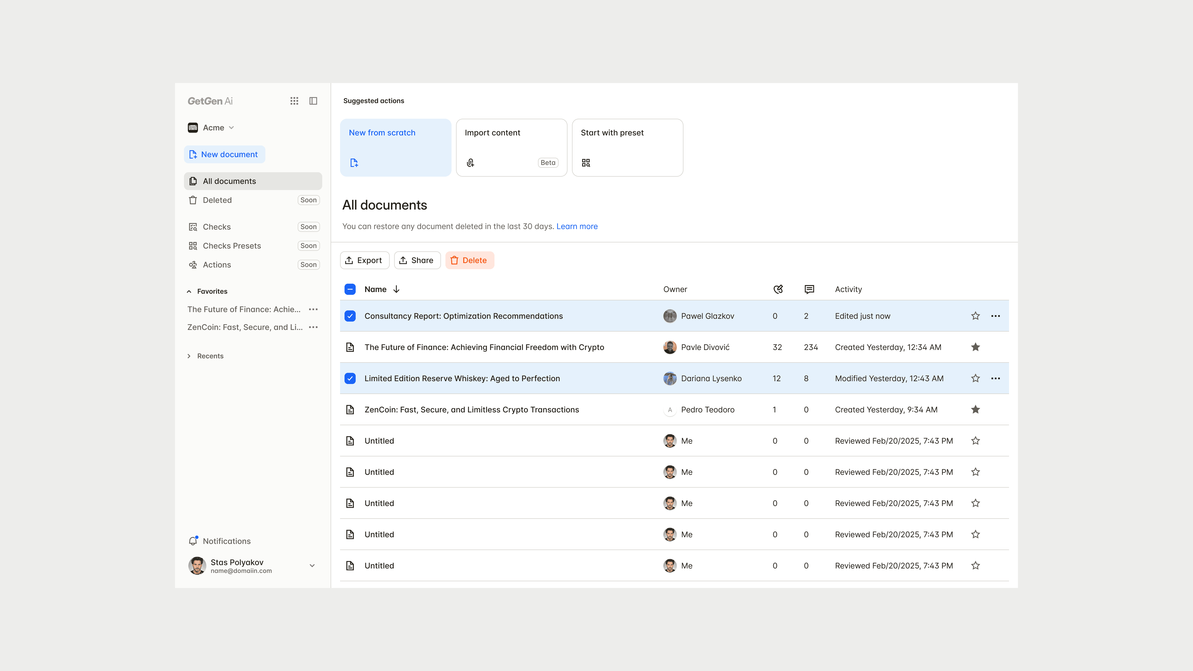
Task: Click the Delete button
Action: pyautogui.click(x=469, y=260)
